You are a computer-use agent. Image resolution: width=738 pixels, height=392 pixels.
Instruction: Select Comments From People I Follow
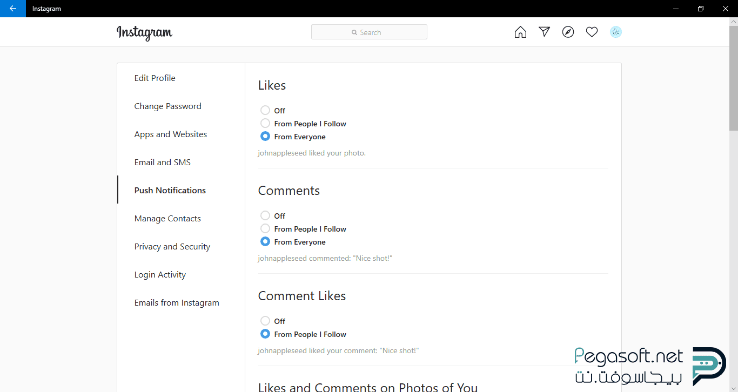265,228
